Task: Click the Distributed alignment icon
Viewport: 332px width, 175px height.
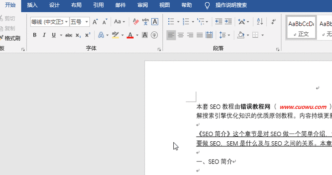Action: pyautogui.click(x=209, y=35)
